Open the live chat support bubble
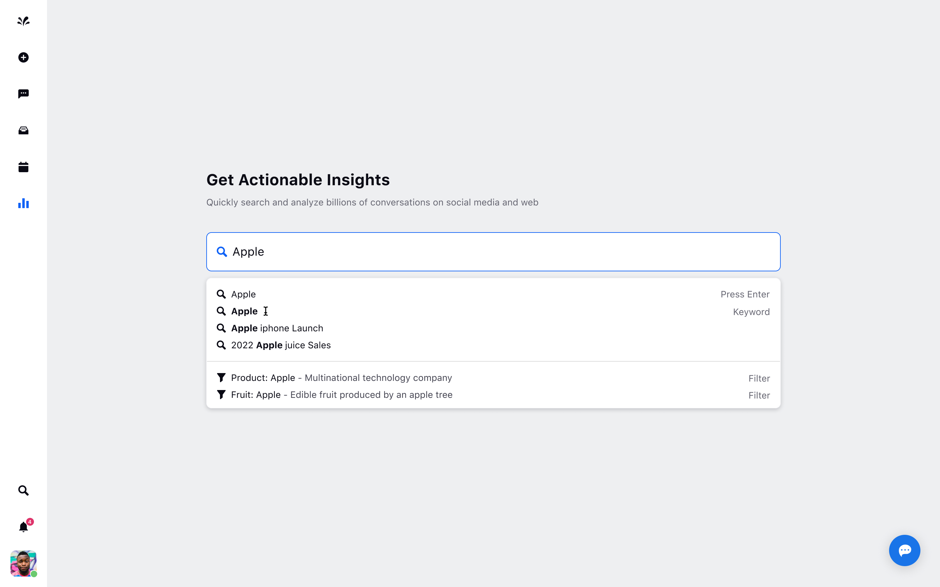 pos(904,550)
